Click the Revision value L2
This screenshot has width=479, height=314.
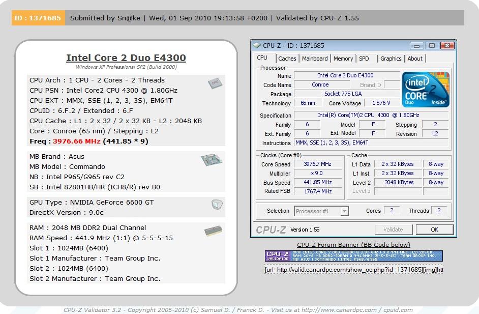click(435, 134)
